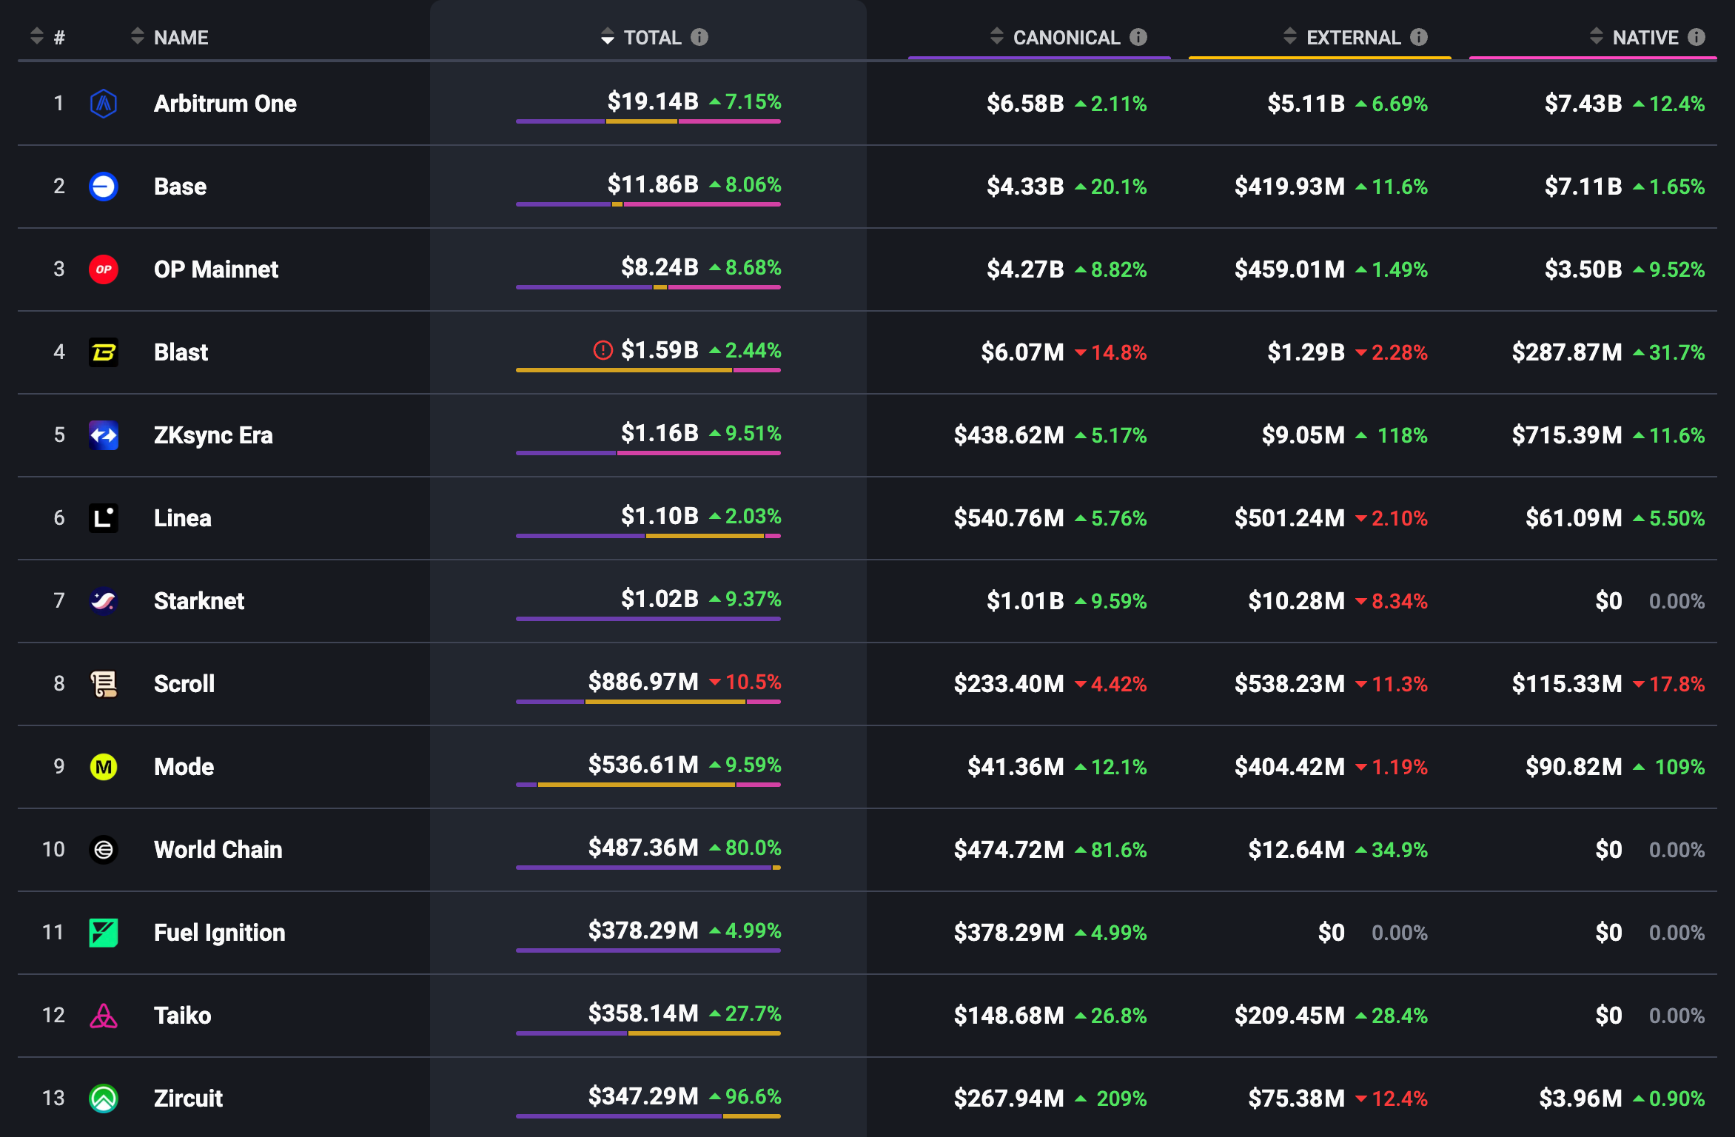
Task: Click the ZKsync Era arrows logo
Action: click(x=104, y=435)
